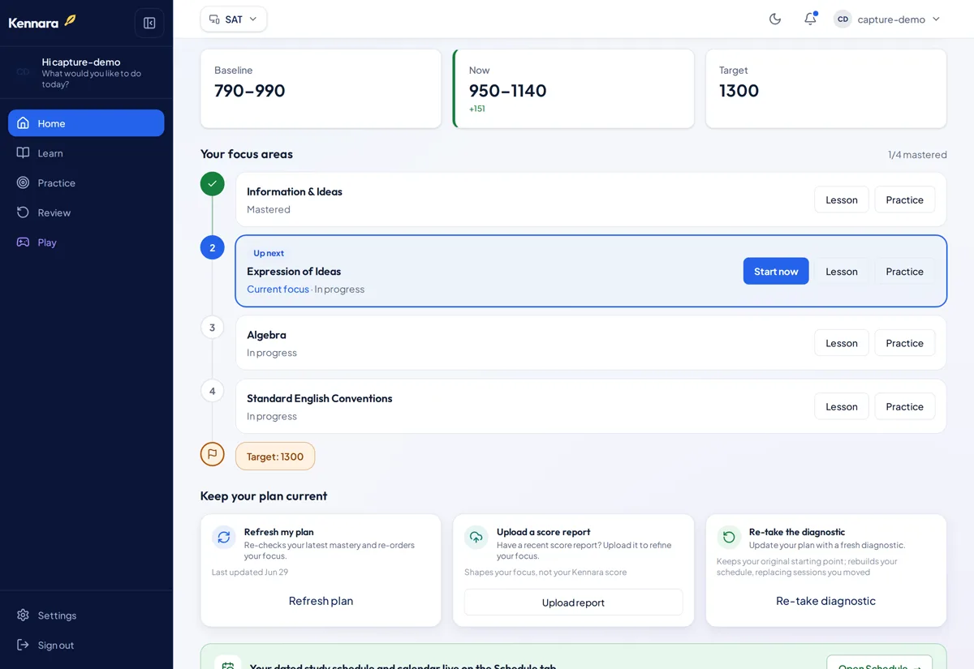The height and width of the screenshot is (669, 974).
Task: Select the Now 950–1140 score card
Action: click(573, 88)
